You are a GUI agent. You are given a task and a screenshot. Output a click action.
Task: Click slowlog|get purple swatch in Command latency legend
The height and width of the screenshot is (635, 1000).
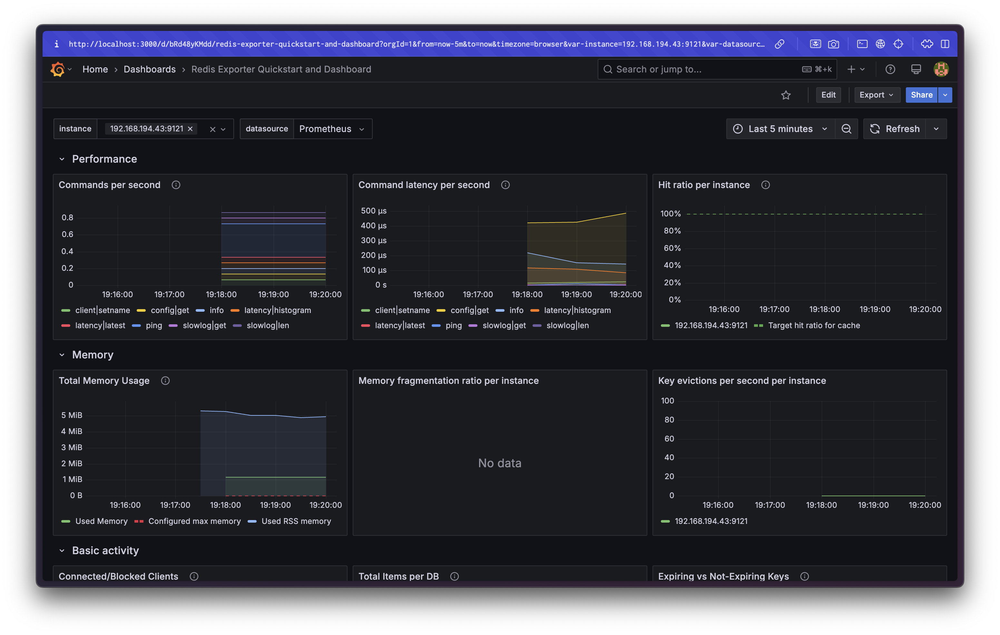(473, 326)
